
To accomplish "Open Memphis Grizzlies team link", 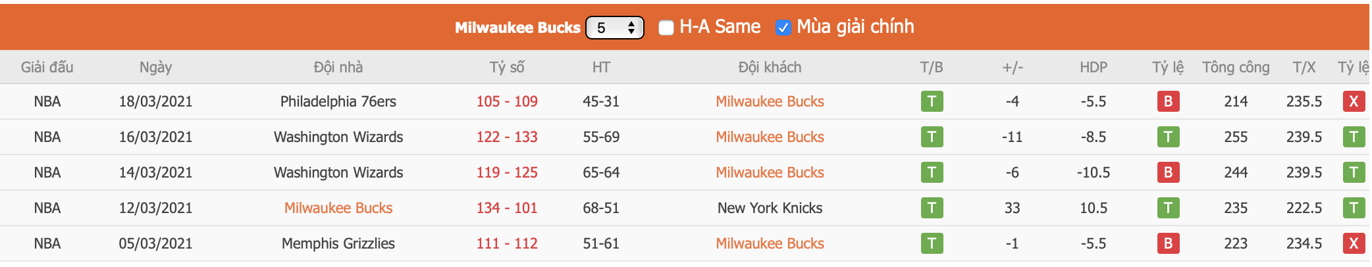I will (x=338, y=243).
